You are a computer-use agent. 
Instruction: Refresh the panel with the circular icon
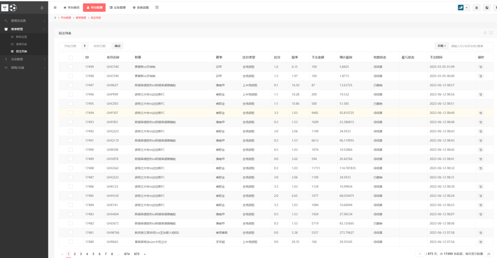[x=485, y=33]
